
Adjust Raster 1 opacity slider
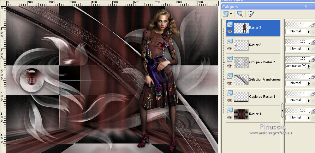click(x=298, y=110)
